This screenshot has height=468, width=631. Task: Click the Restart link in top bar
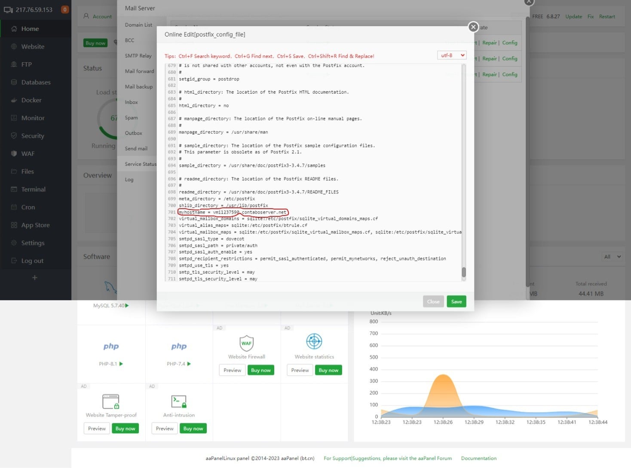click(x=607, y=17)
